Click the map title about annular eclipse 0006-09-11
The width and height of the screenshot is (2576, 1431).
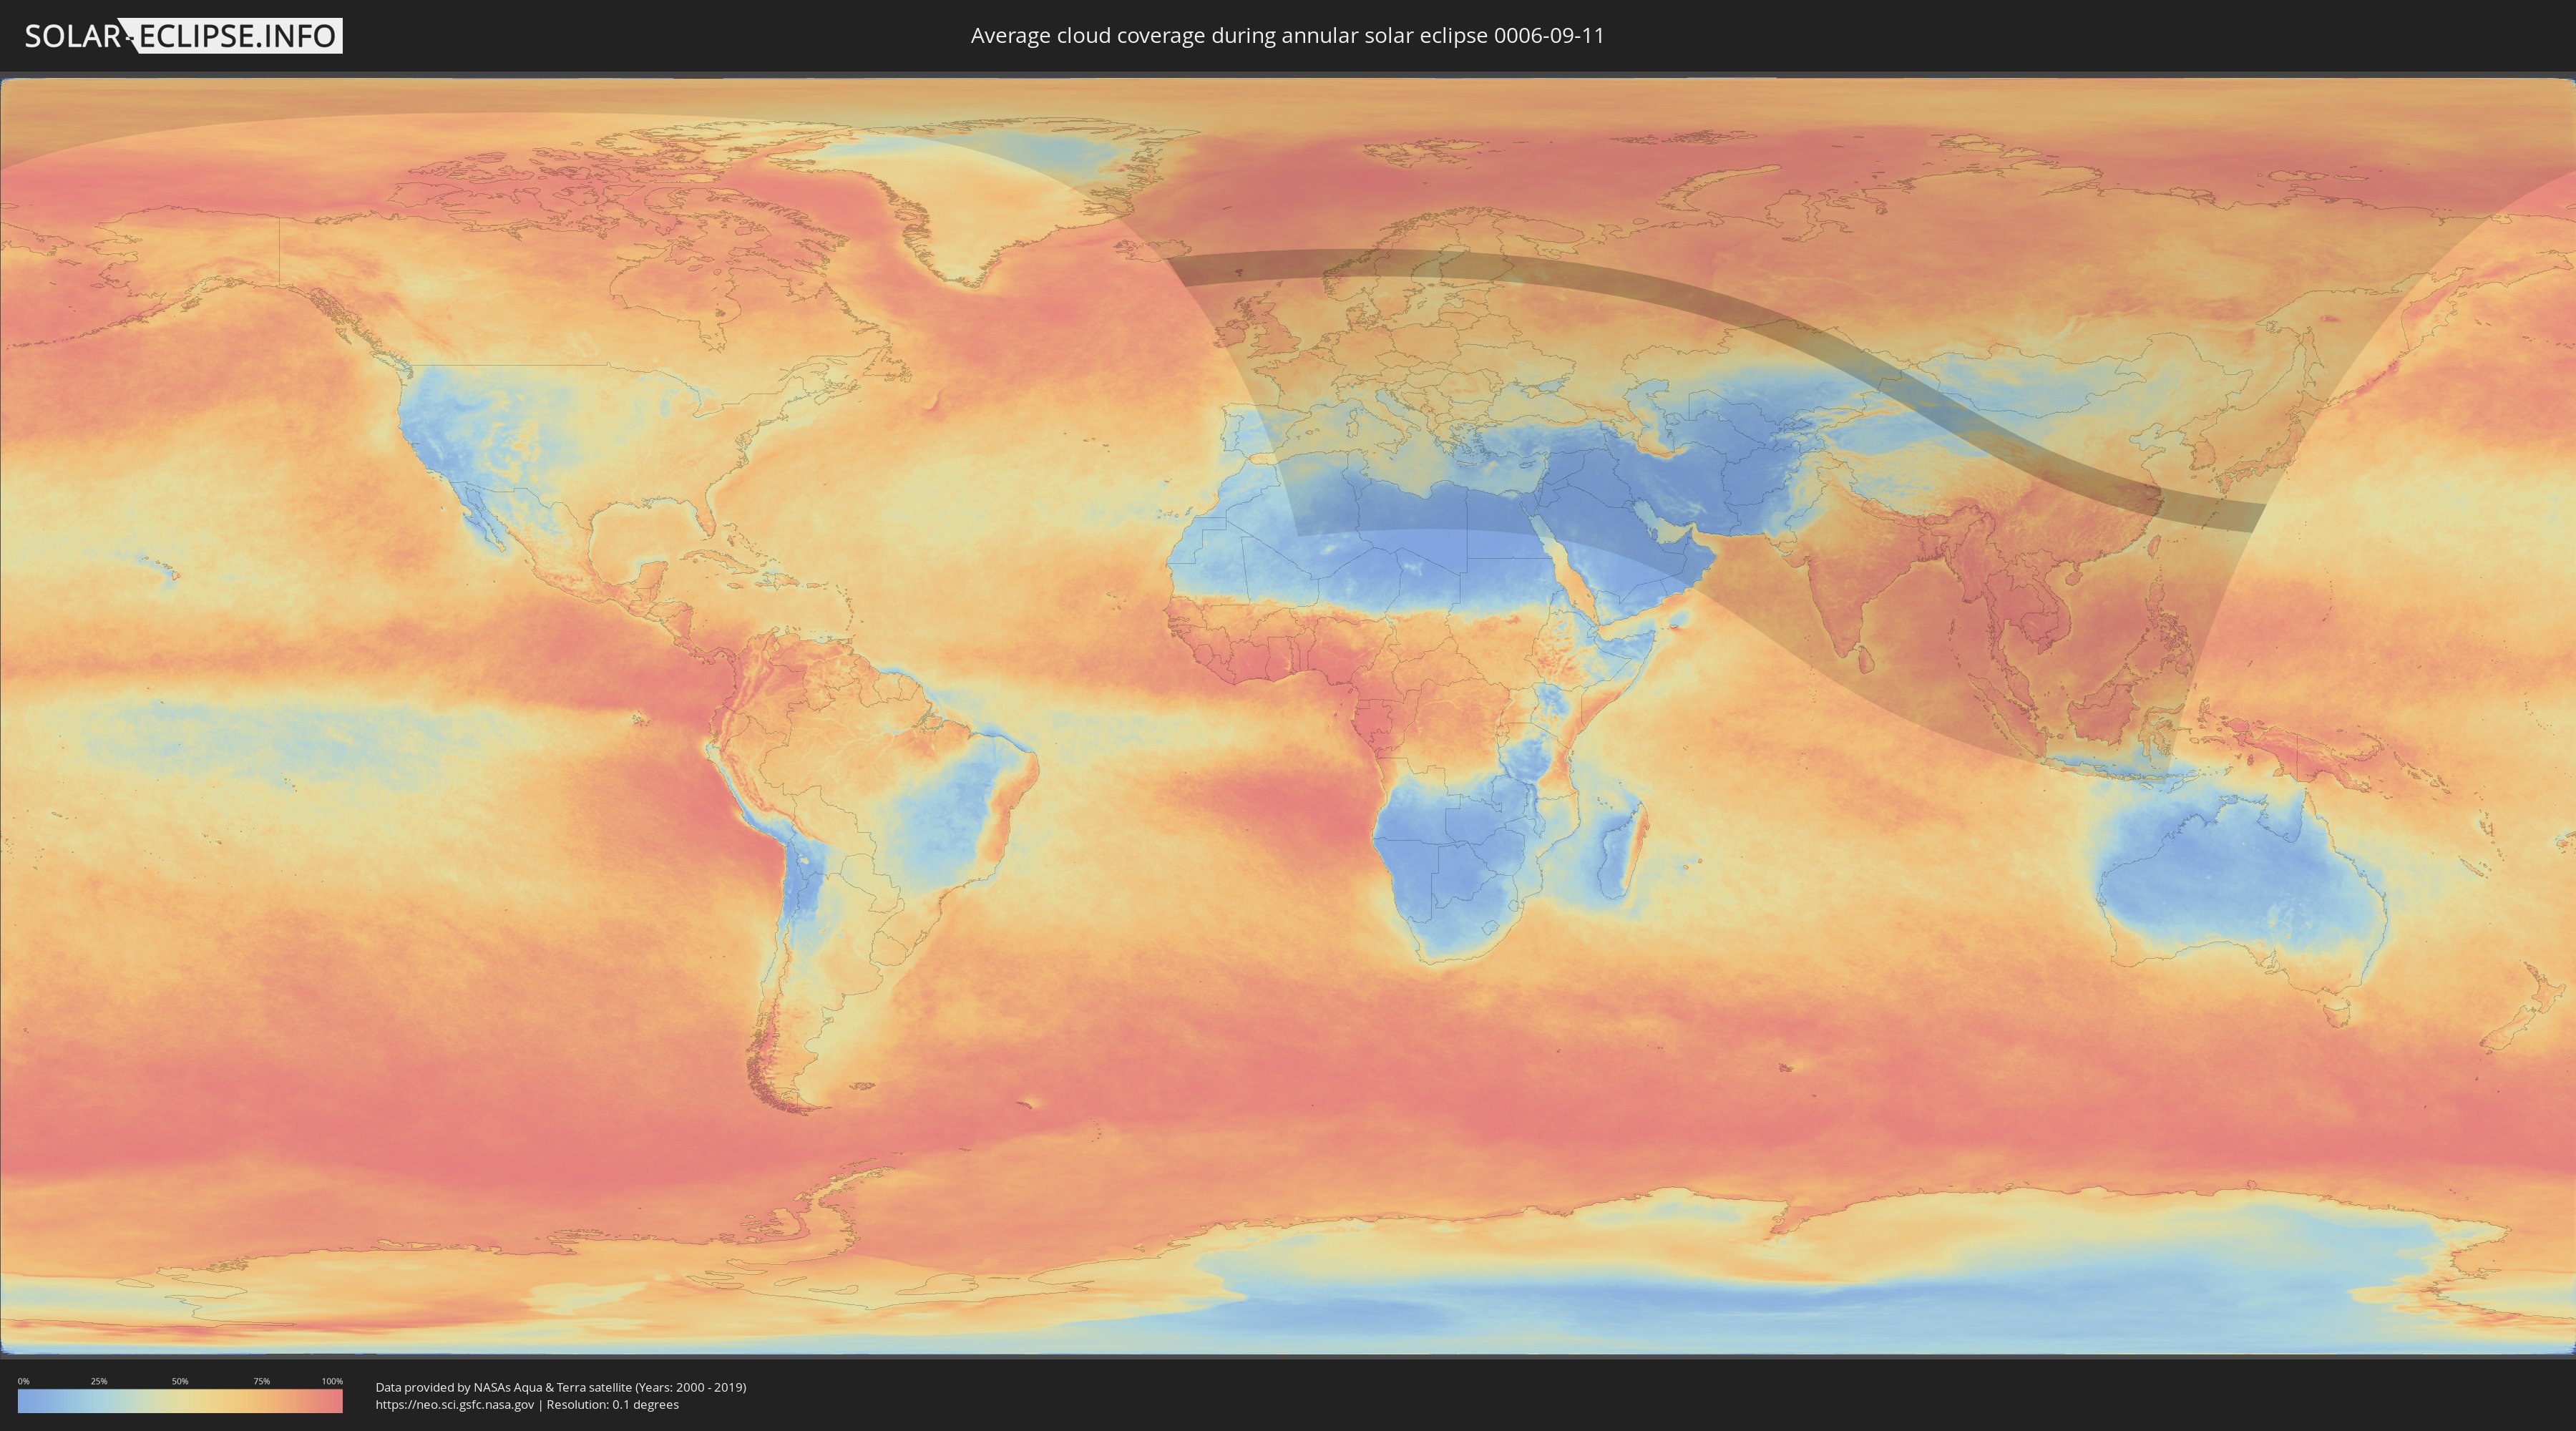pos(1287,36)
